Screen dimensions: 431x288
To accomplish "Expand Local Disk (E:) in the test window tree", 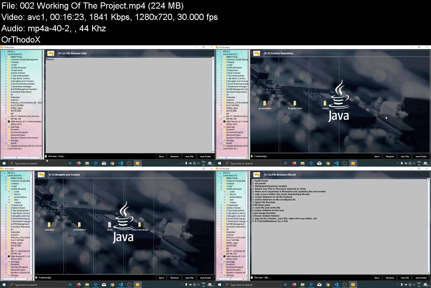I will 2,149.
